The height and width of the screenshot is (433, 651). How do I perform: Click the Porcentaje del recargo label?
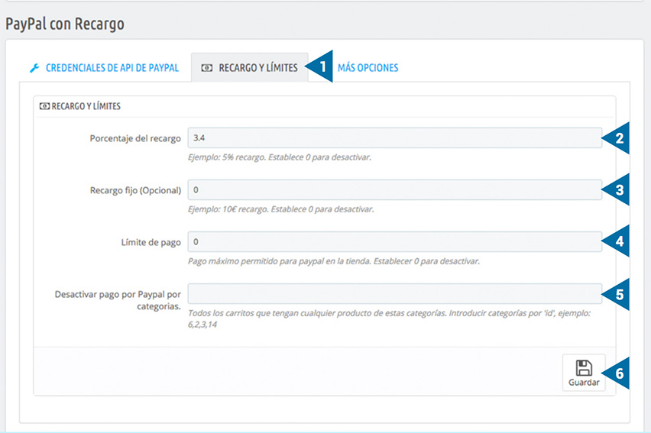tap(135, 138)
